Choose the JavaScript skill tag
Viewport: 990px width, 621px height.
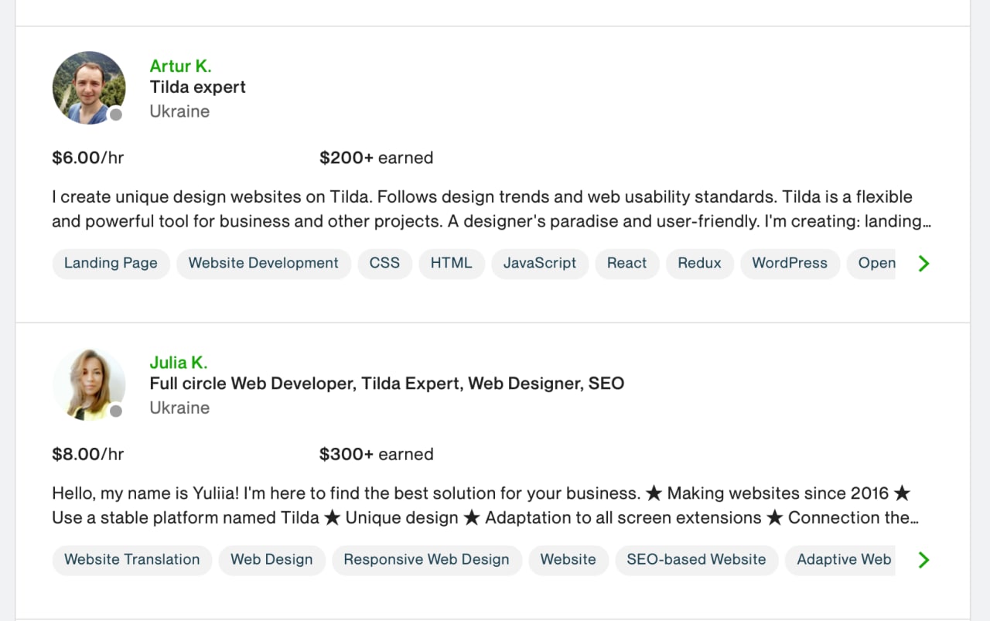click(x=540, y=263)
